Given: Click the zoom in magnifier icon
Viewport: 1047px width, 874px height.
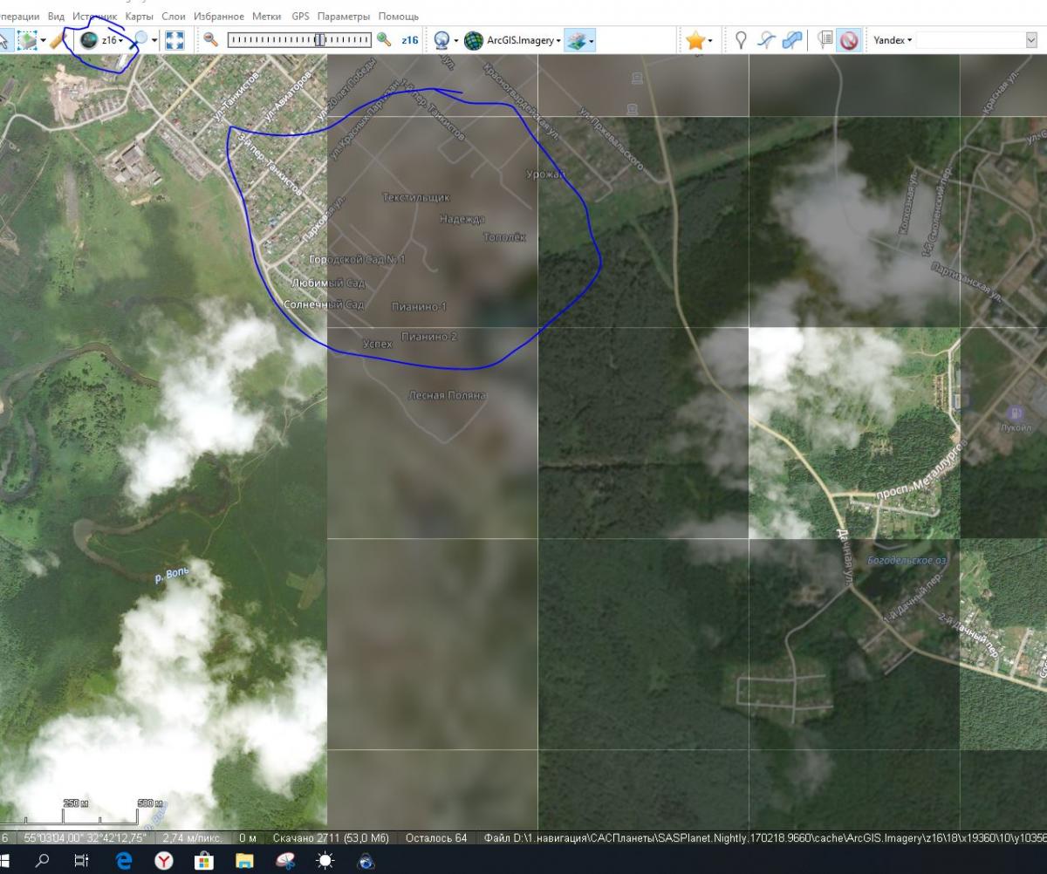Looking at the screenshot, I should (384, 40).
